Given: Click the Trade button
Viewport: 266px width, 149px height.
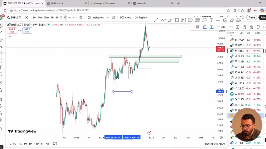Looking at the screenshot, I should [252, 18].
